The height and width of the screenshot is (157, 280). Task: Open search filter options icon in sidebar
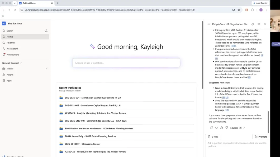click(x=46, y=31)
